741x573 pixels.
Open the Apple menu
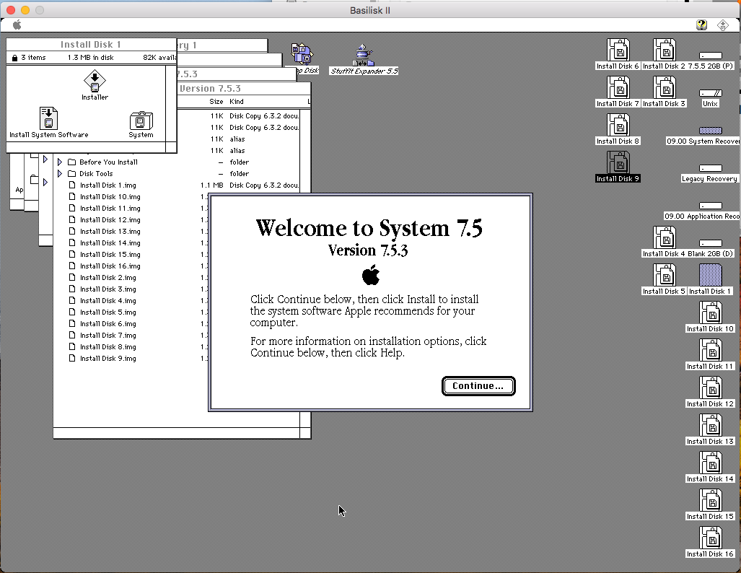click(16, 25)
